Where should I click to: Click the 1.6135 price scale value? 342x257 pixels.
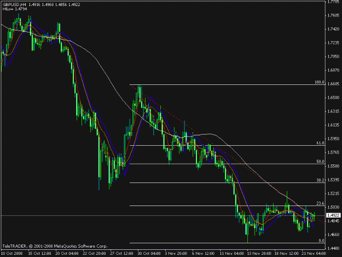pos(333,125)
